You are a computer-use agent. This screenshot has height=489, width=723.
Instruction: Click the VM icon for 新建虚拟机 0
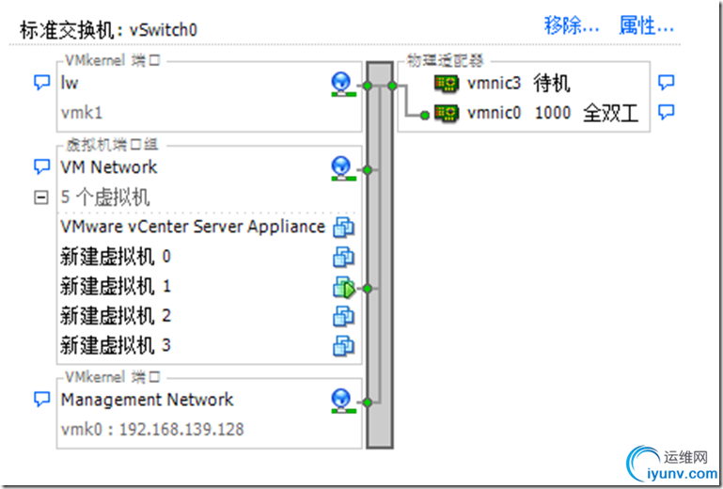coord(343,257)
